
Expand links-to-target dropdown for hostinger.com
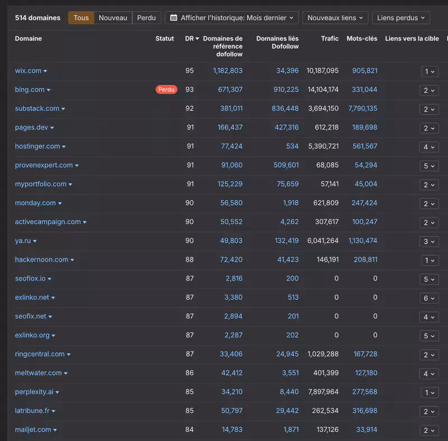point(429,147)
